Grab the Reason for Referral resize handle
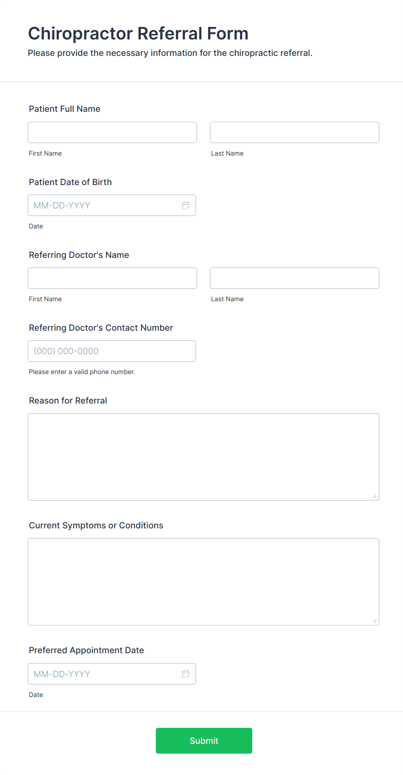 375,496
